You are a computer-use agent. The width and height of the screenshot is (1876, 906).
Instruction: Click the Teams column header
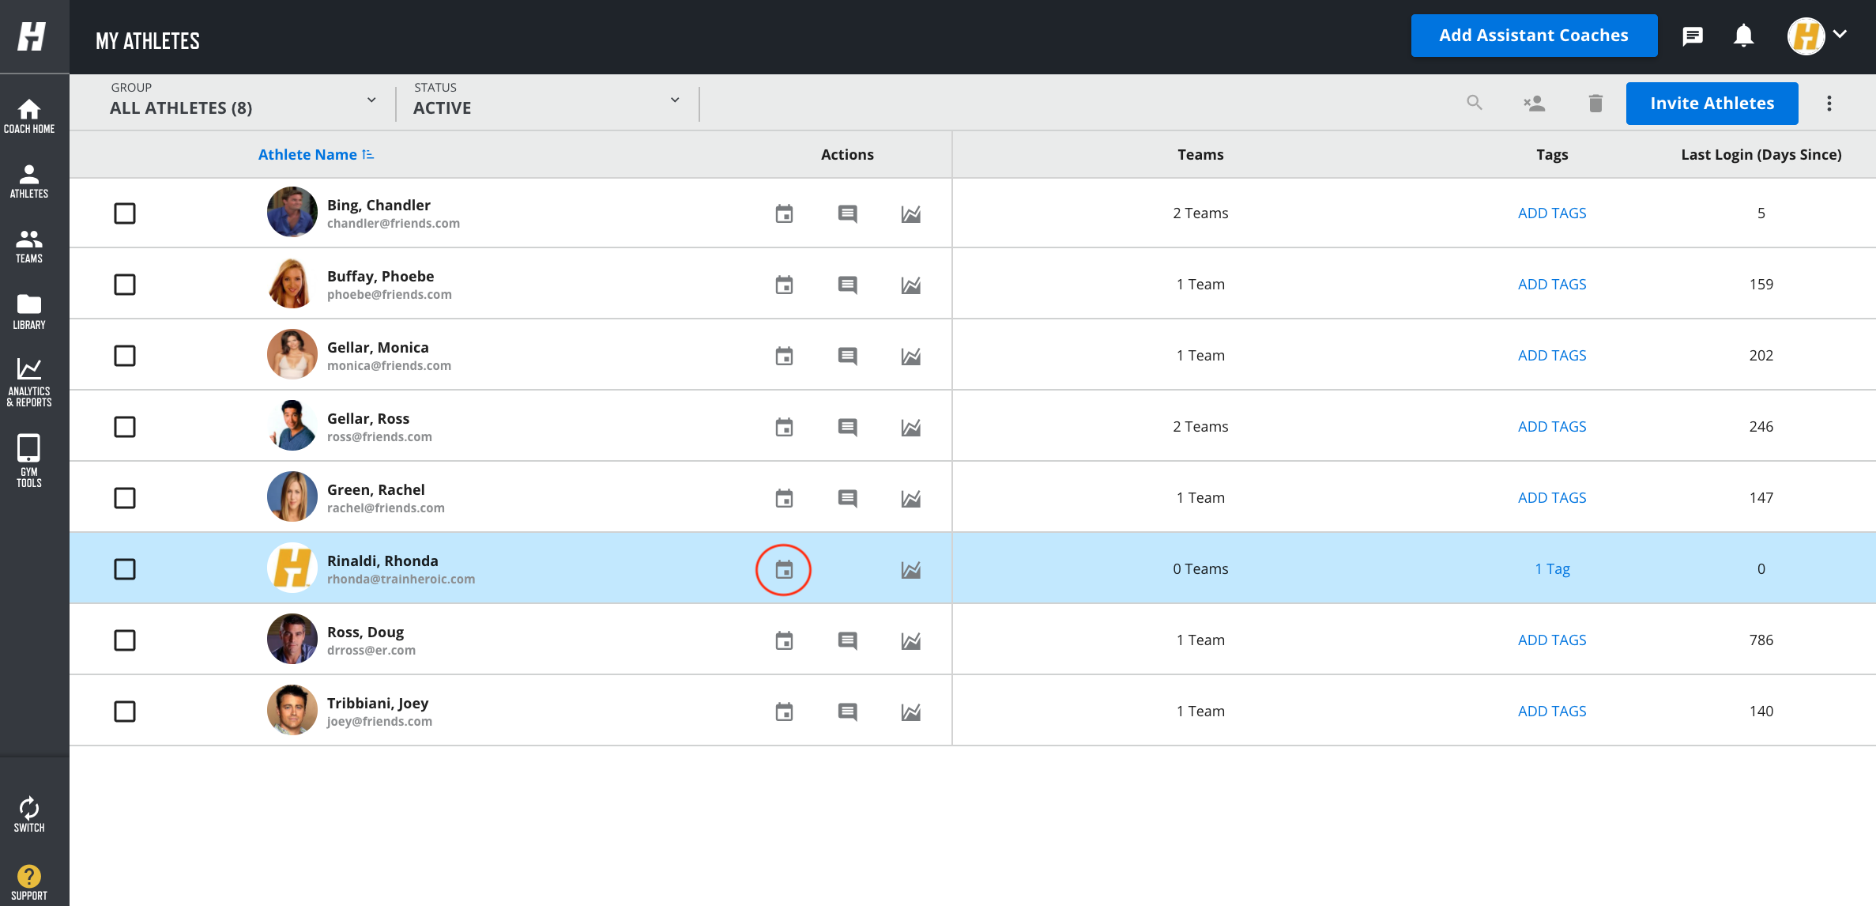(x=1200, y=155)
